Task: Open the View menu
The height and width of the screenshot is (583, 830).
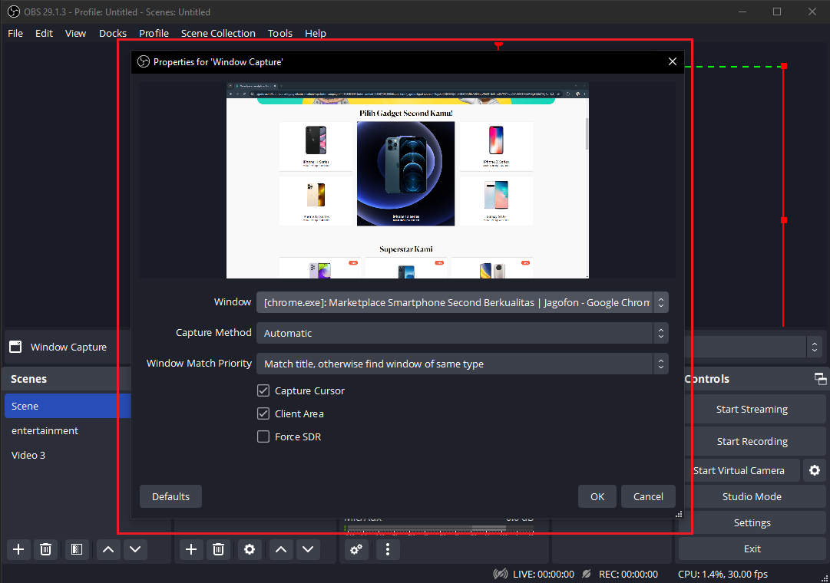Action: (76, 33)
